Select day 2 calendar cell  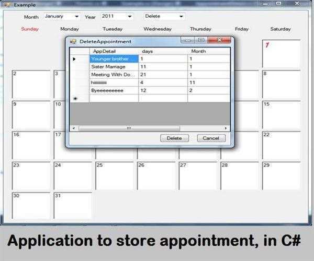pos(31,84)
